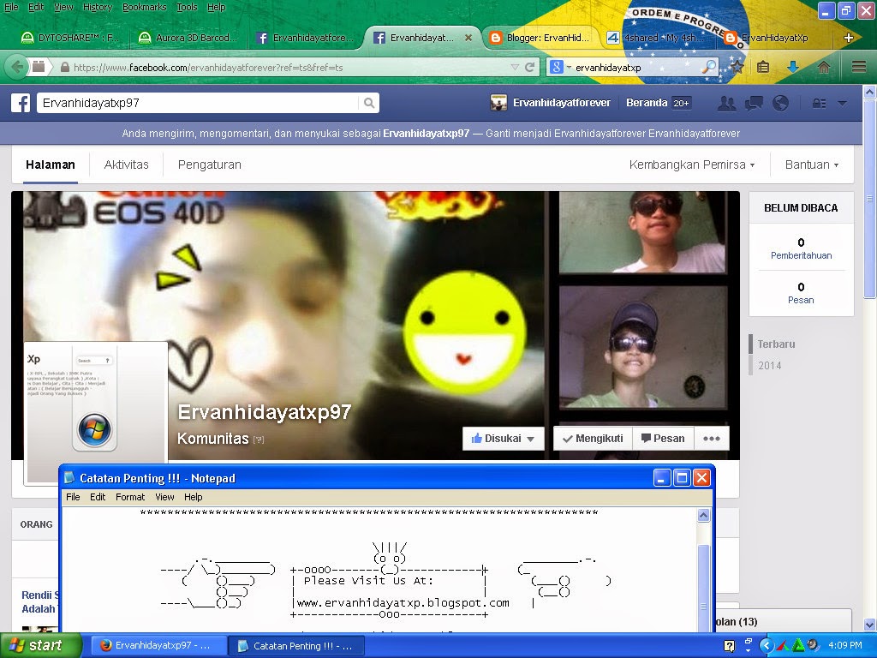
Task: Open the Notepad View menu
Action: click(164, 497)
